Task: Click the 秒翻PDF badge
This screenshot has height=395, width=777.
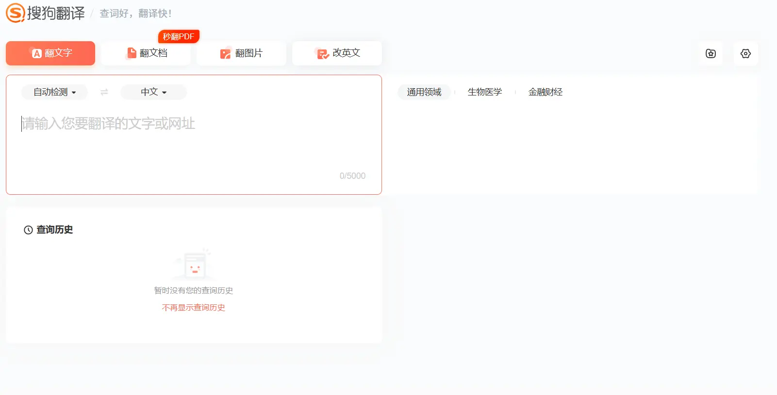Action: [x=179, y=36]
